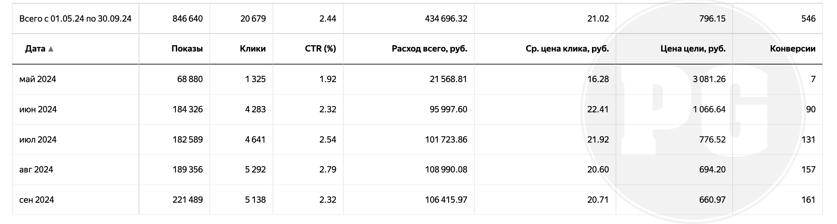Image resolution: width=837 pixels, height=224 pixels.
Task: Click total spend value 434 696.32
Action: pos(446,19)
